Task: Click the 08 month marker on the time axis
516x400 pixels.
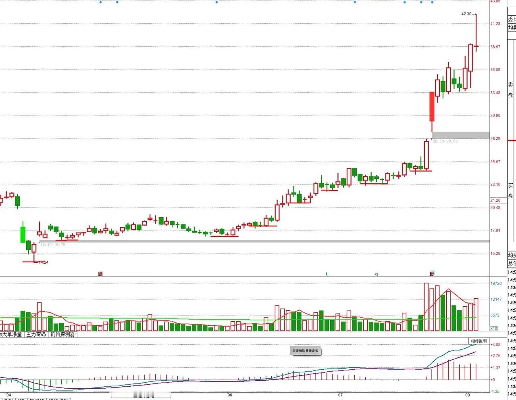Action: (x=467, y=395)
